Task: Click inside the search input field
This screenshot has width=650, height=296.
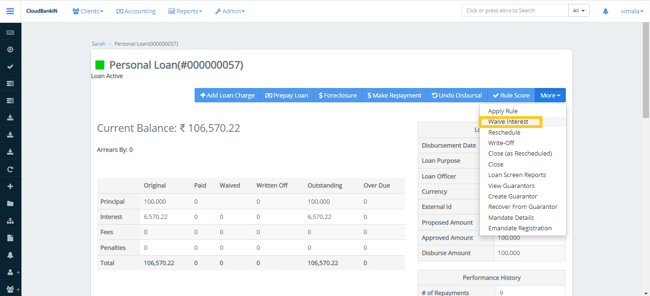Action: [x=514, y=10]
